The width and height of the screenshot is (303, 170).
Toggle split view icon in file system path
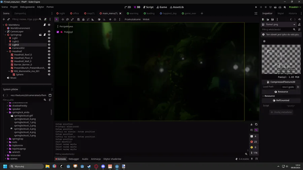50,95
